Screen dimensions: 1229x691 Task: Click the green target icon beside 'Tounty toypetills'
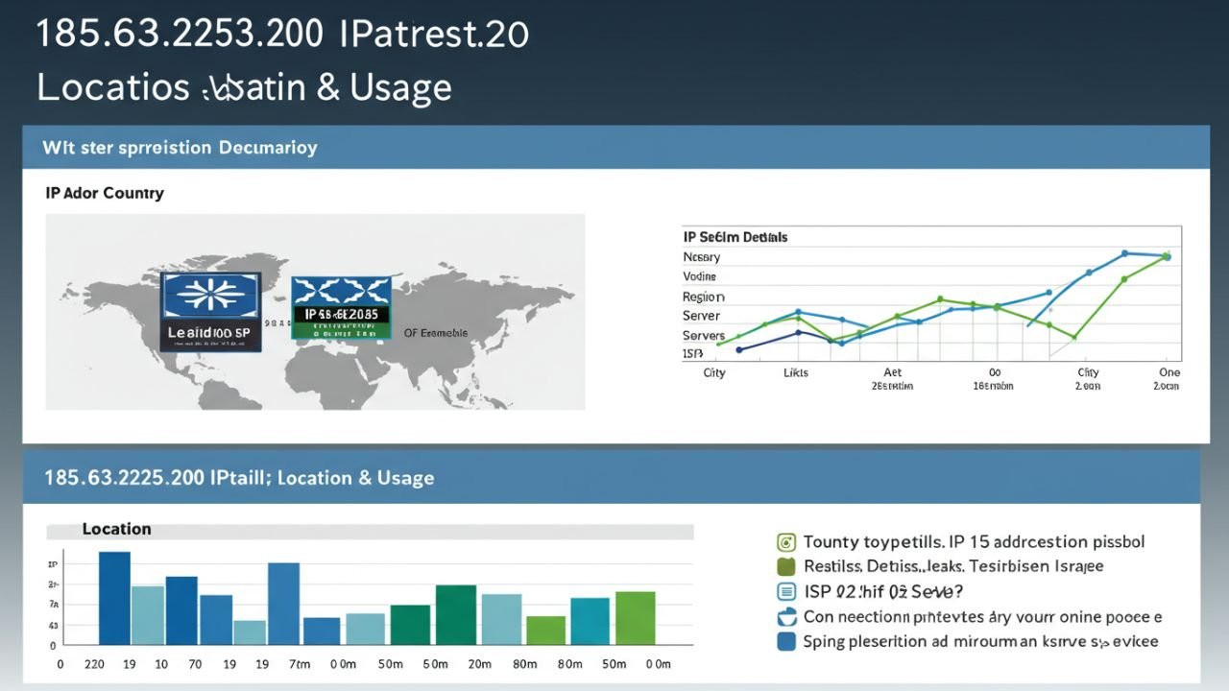(x=786, y=542)
